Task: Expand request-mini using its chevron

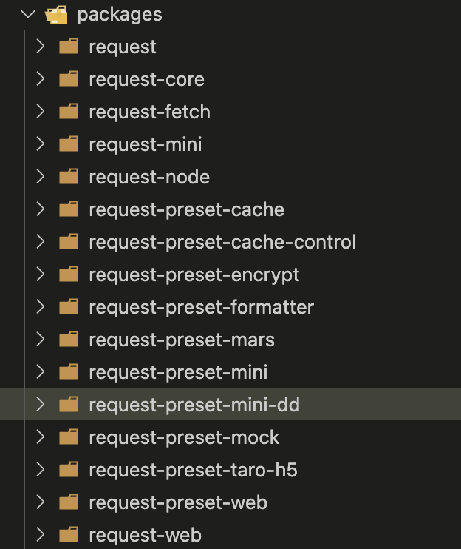Action: (x=40, y=144)
